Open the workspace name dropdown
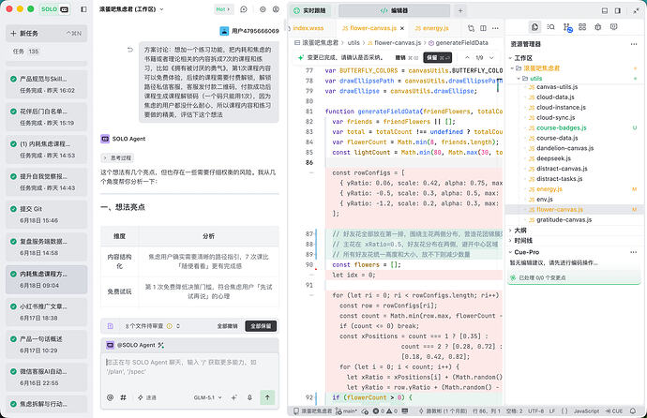 [x=131, y=9]
